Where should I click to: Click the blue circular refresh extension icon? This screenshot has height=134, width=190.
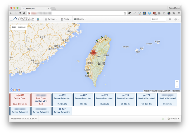coord(149,13)
